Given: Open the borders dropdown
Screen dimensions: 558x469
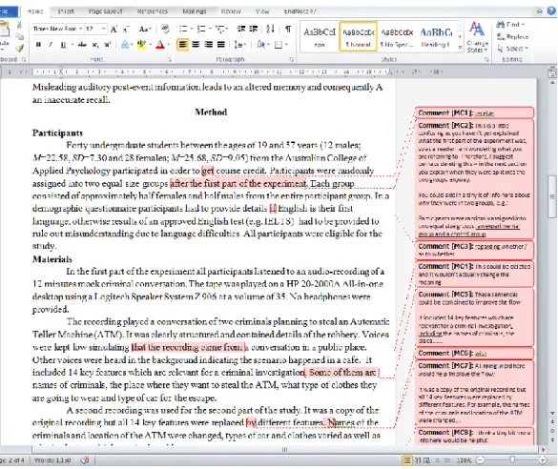Looking at the screenshot, I should point(280,45).
